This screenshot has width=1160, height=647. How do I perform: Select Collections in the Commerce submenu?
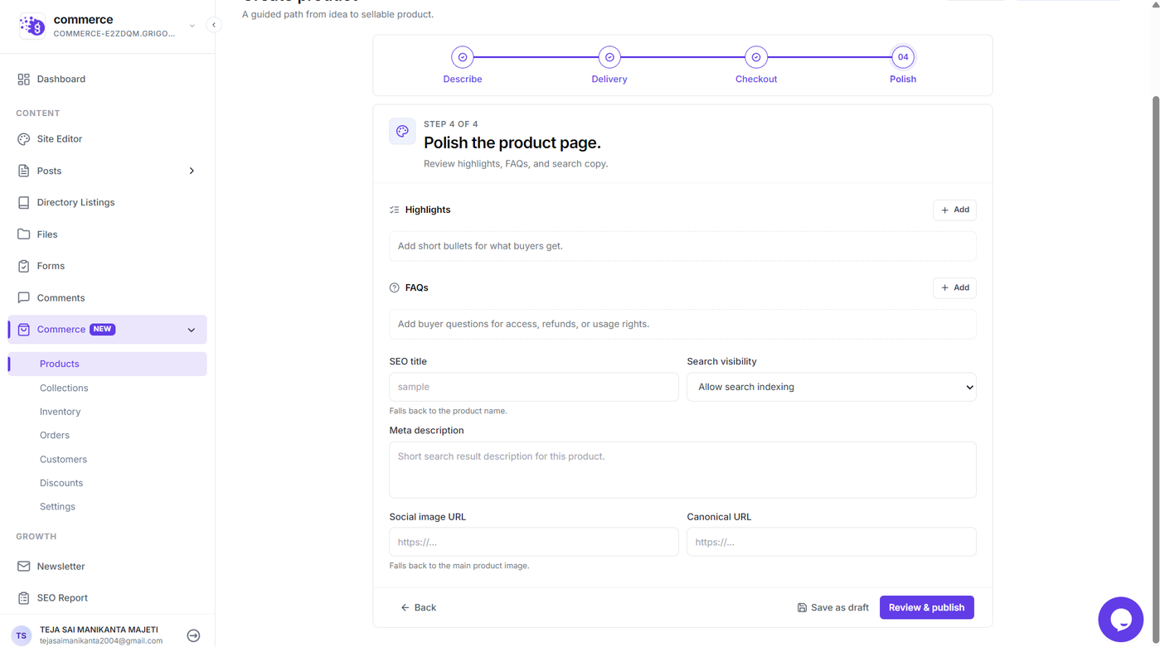64,388
